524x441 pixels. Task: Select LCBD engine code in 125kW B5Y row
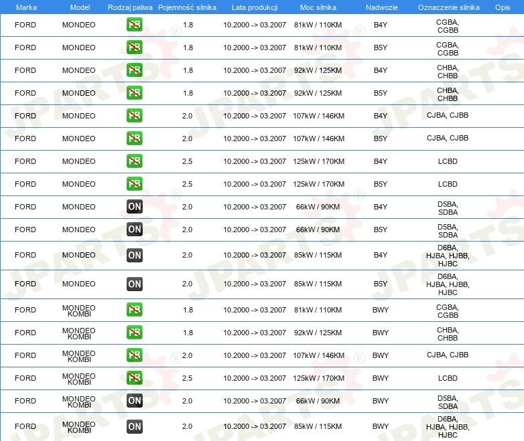(448, 184)
